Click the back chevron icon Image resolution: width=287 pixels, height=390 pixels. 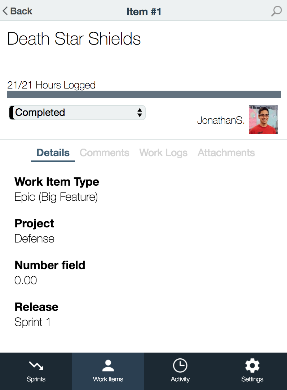point(5,10)
